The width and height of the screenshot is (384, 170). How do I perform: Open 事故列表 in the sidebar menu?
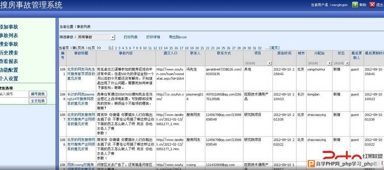[9, 36]
